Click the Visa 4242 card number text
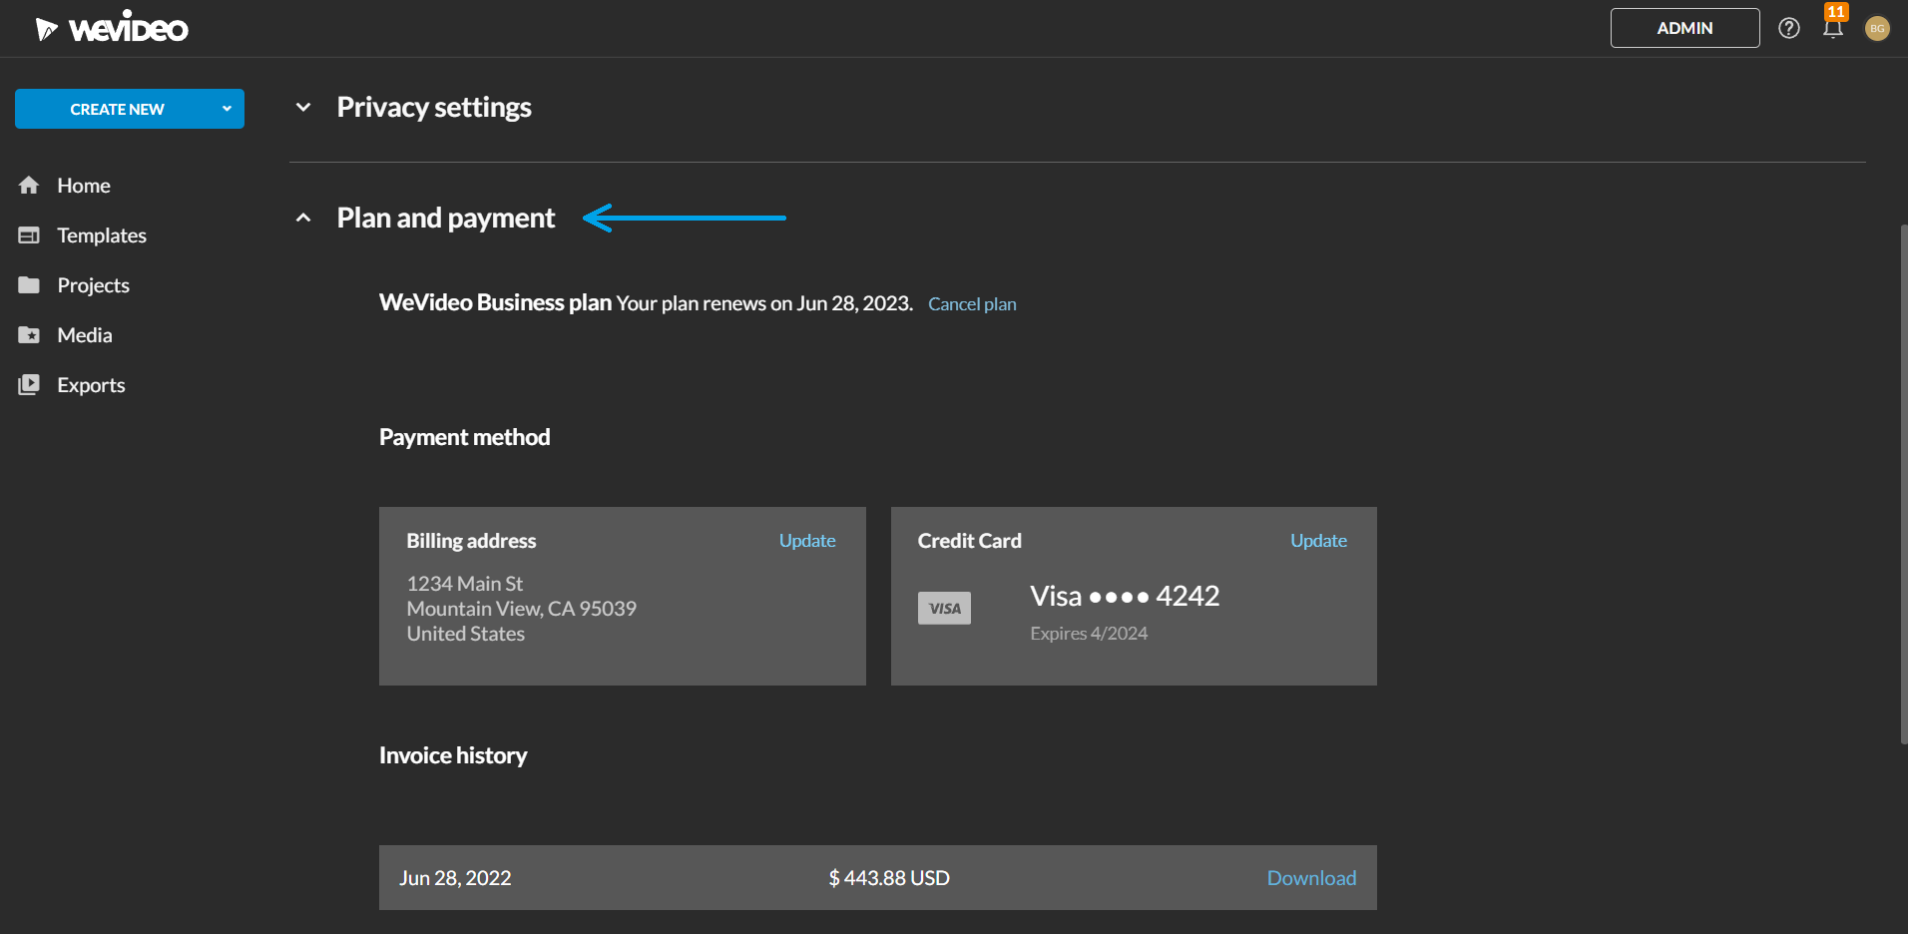 point(1125,596)
